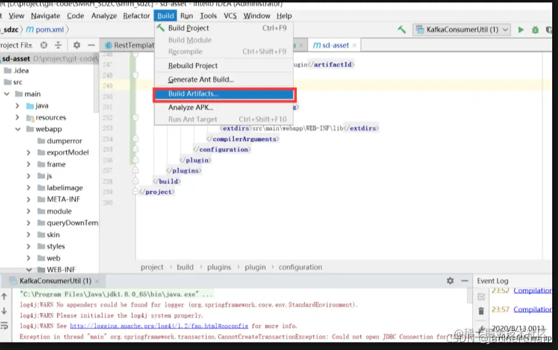Open the Project Files view selector dropdown

click(16, 45)
